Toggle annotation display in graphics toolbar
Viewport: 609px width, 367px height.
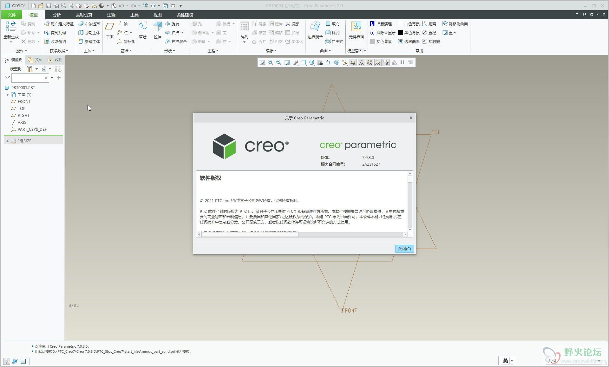pos(386,62)
